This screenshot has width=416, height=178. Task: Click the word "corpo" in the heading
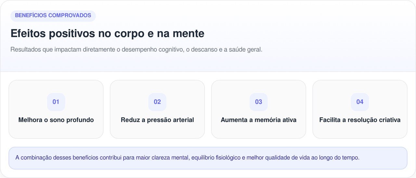point(128,33)
